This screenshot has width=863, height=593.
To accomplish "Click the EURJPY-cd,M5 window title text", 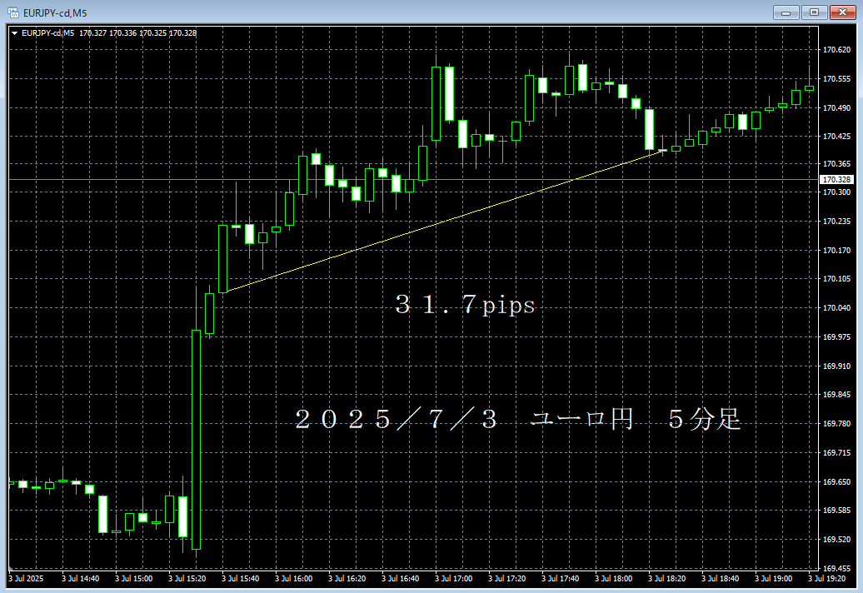I will tap(55, 12).
